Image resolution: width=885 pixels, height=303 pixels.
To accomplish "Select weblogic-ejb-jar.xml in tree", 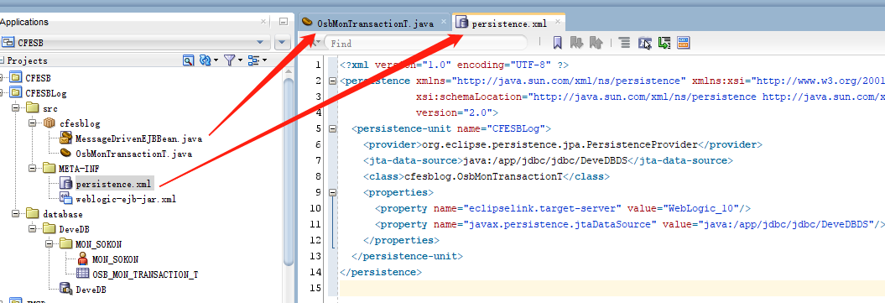I will pyautogui.click(x=126, y=199).
